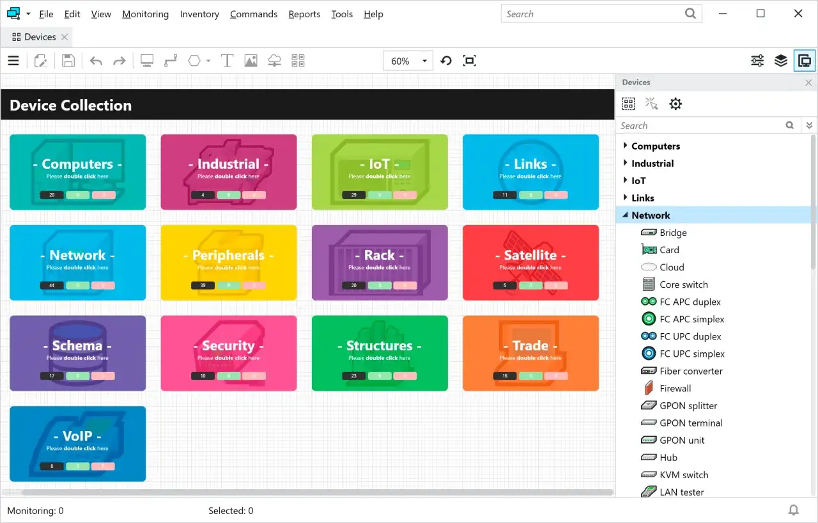The height and width of the screenshot is (523, 818).
Task: Click the fit to screen icon
Action: pyautogui.click(x=470, y=61)
